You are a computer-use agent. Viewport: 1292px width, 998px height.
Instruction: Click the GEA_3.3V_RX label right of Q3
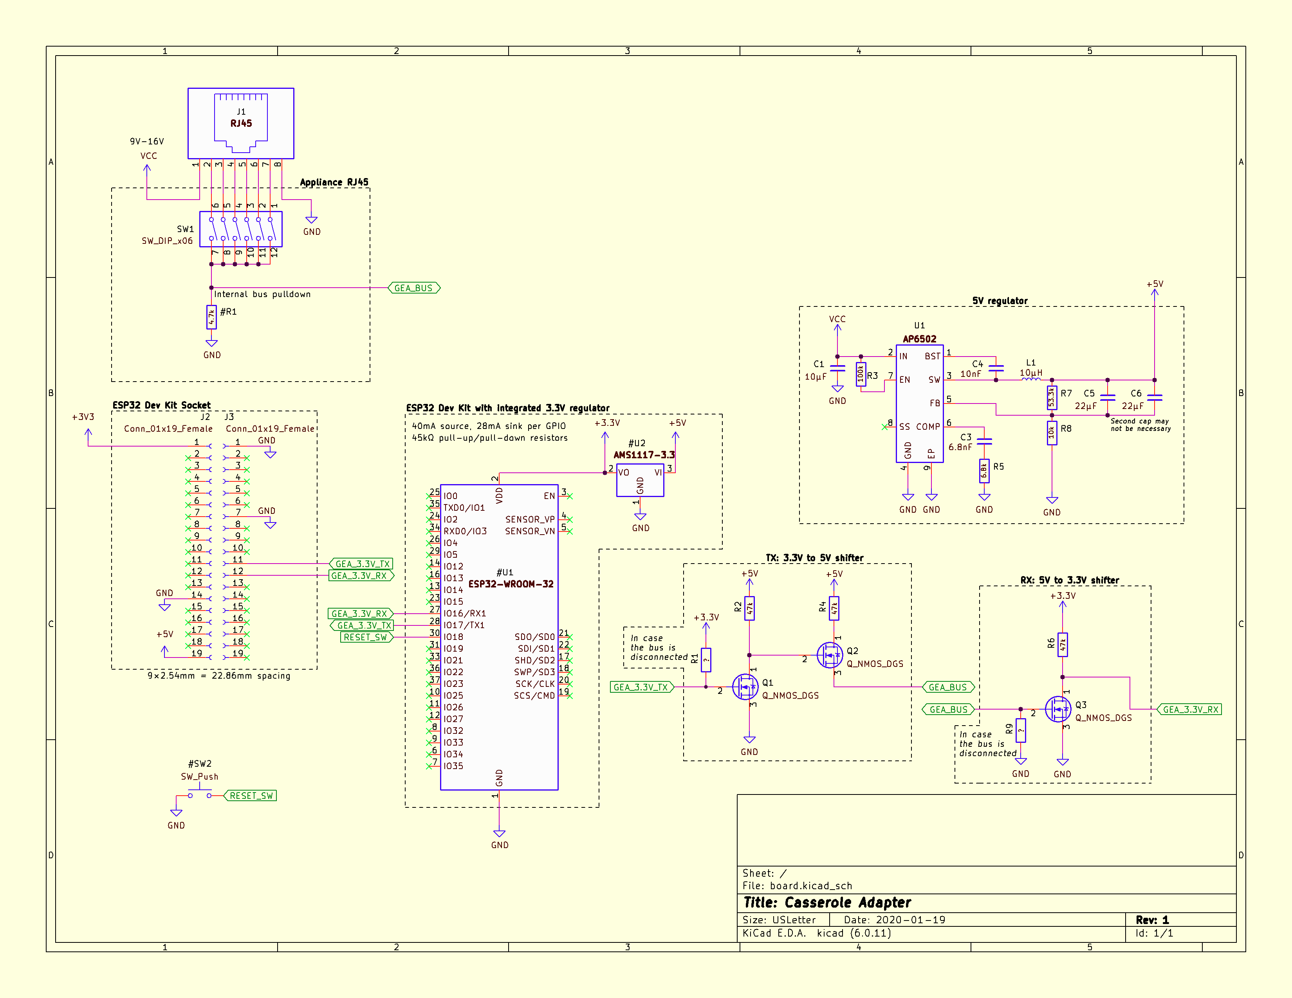click(x=1190, y=710)
